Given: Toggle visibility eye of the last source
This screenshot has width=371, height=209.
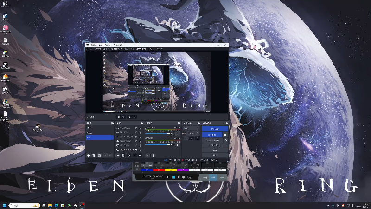Looking at the screenshot, I should tap(136, 150).
